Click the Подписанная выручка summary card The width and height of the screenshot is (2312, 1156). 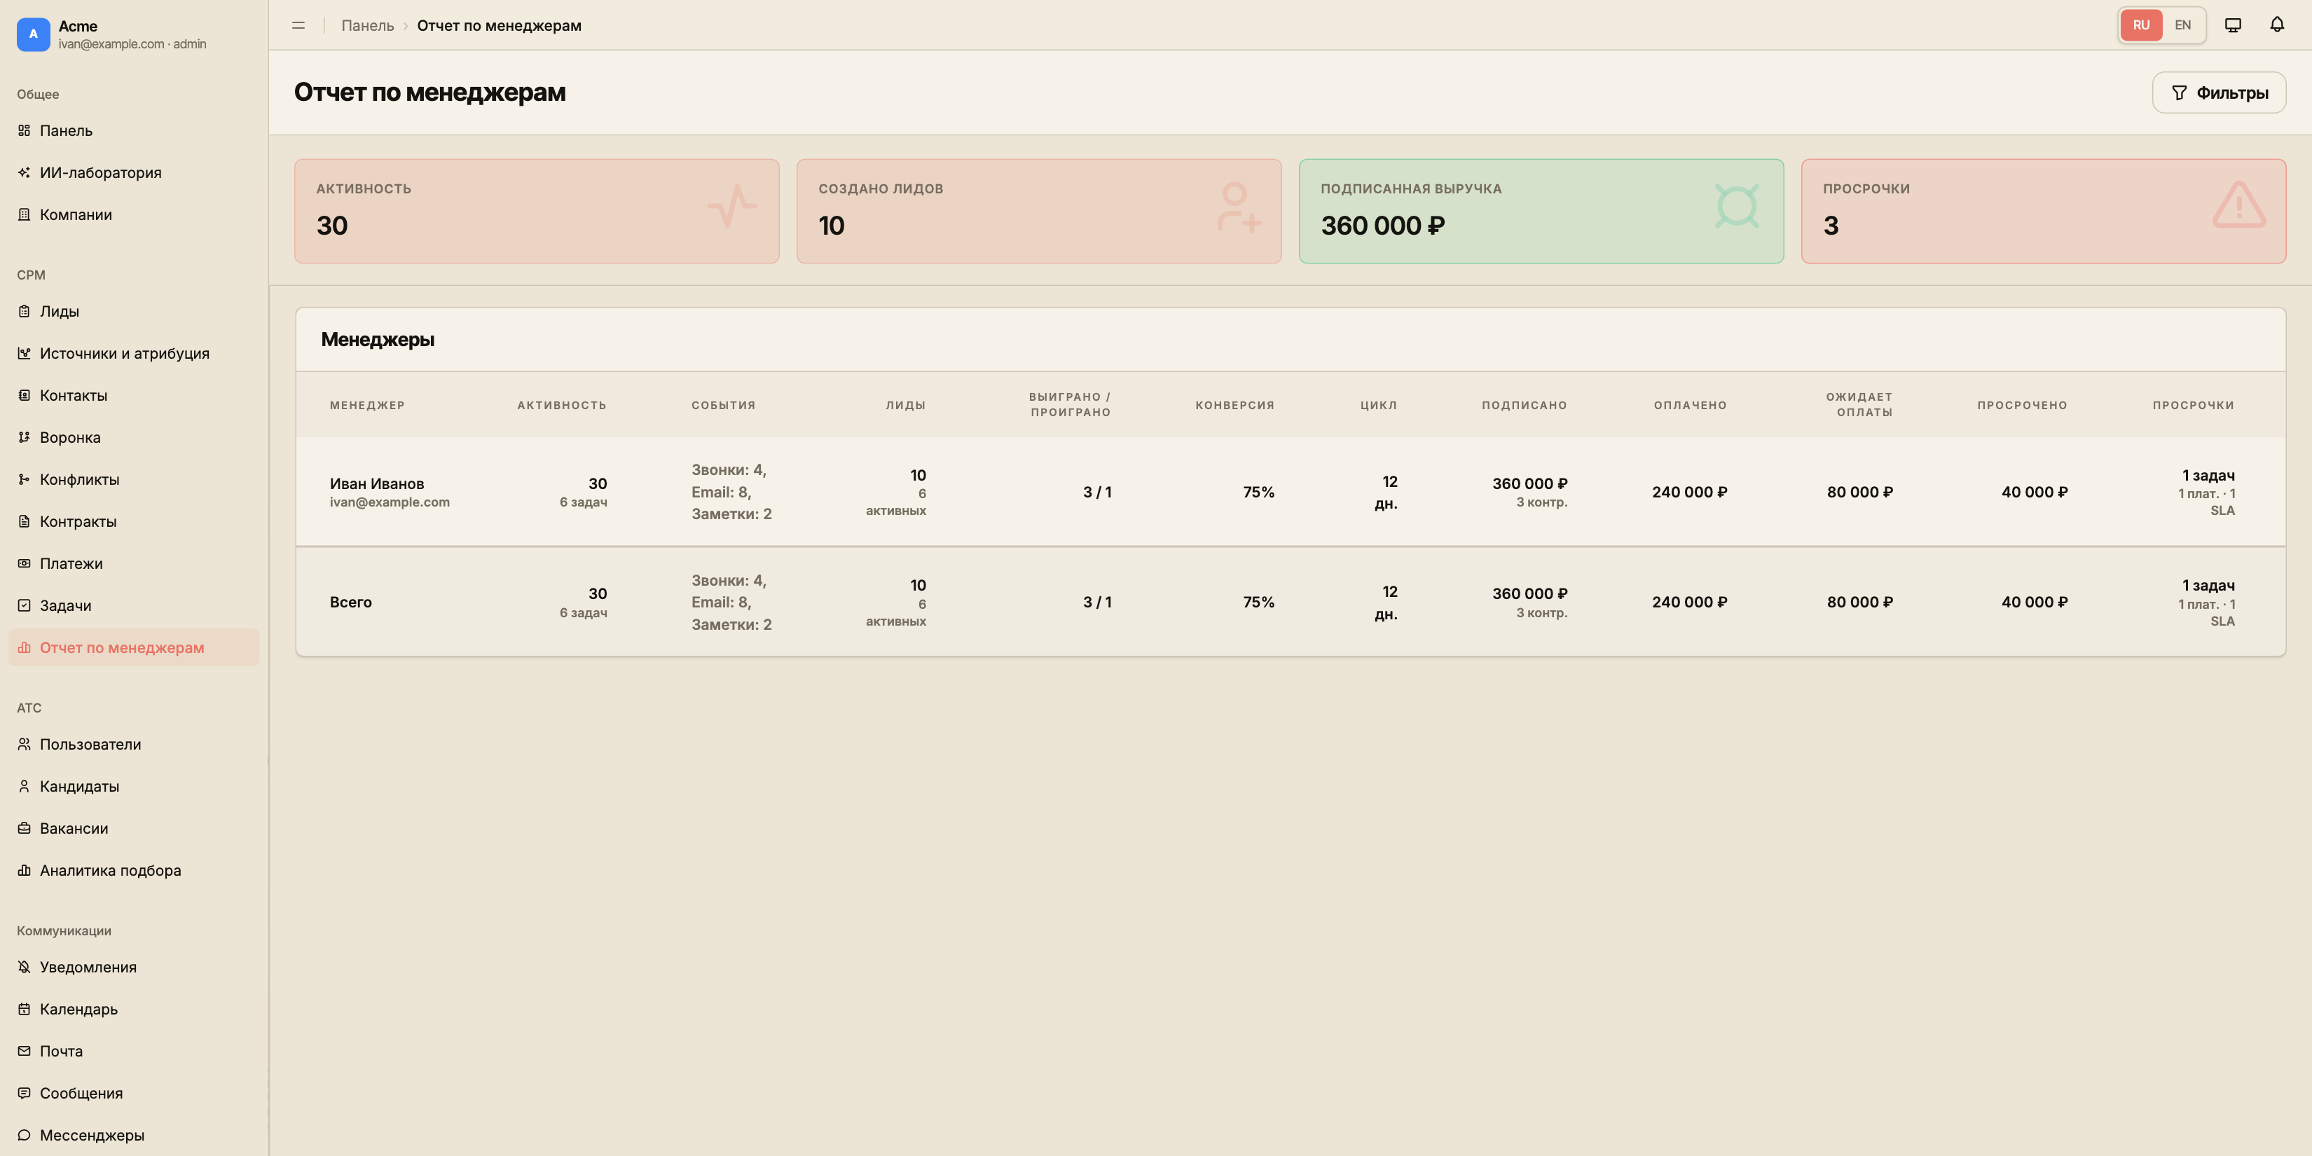point(1541,212)
